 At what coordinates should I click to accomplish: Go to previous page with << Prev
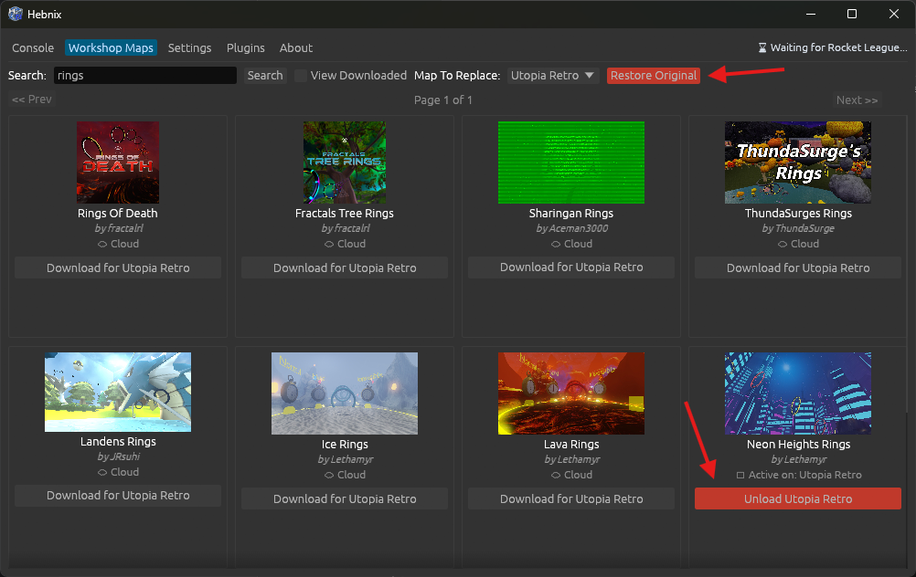point(32,100)
